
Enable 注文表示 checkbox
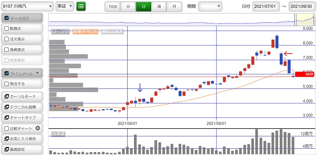[x=7, y=39]
